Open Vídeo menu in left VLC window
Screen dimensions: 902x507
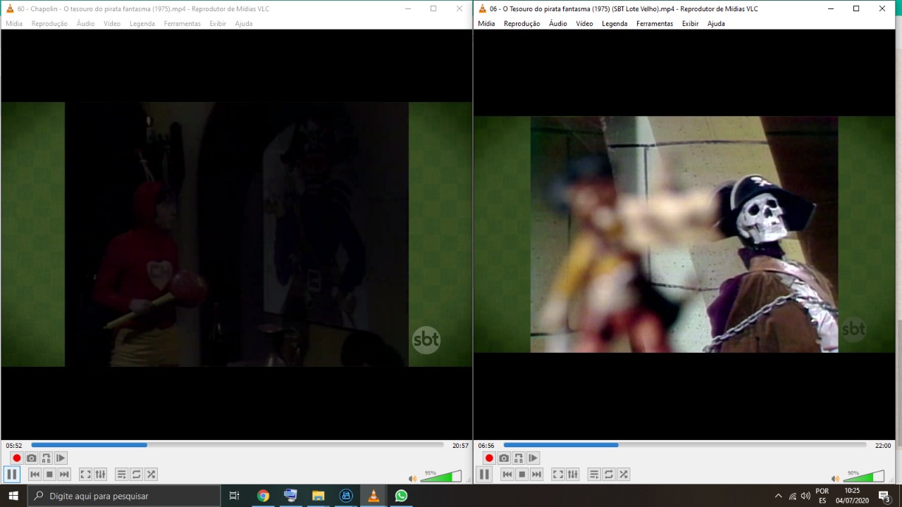click(112, 23)
